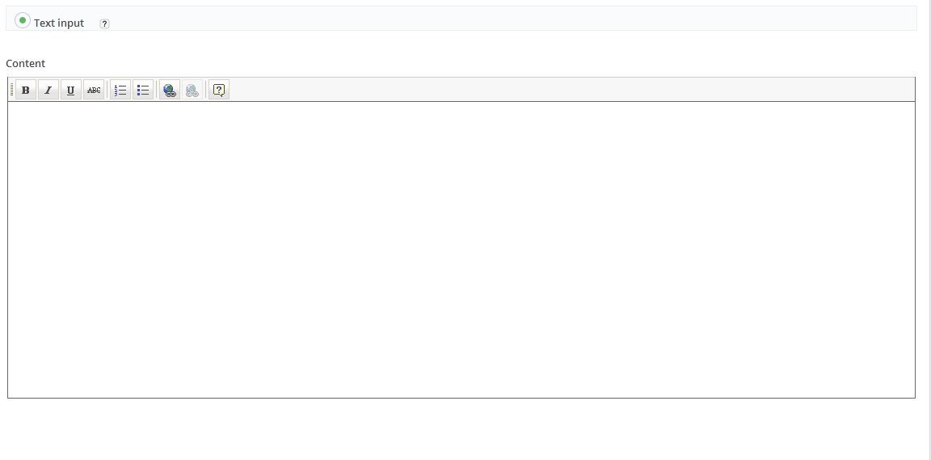Grab the dotted toolbar grip handle
The image size is (931, 460).
[x=11, y=90]
